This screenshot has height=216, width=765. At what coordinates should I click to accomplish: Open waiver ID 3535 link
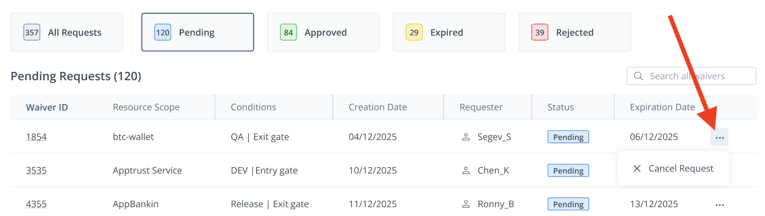click(36, 170)
